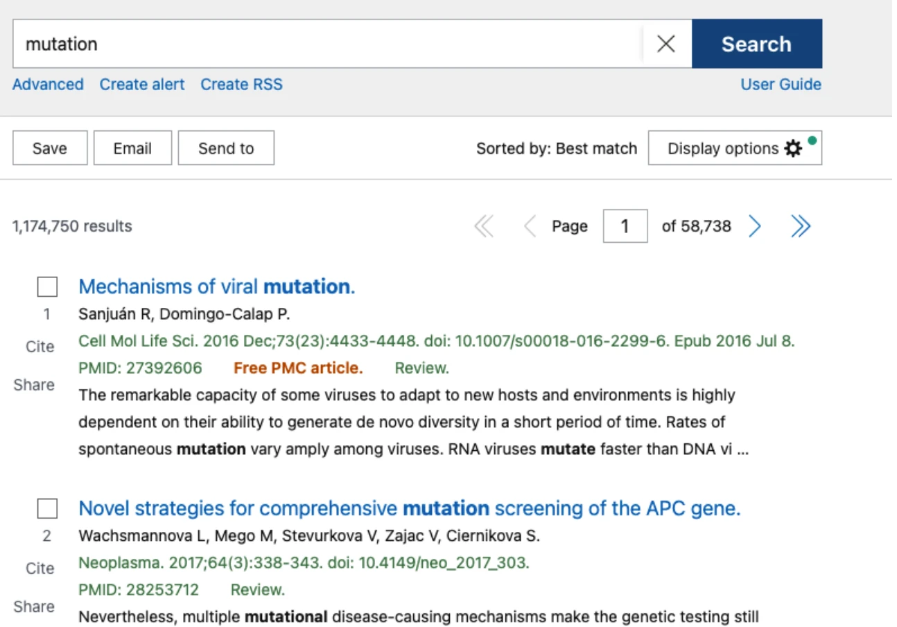Click Sorted by: Best match text

557,148
